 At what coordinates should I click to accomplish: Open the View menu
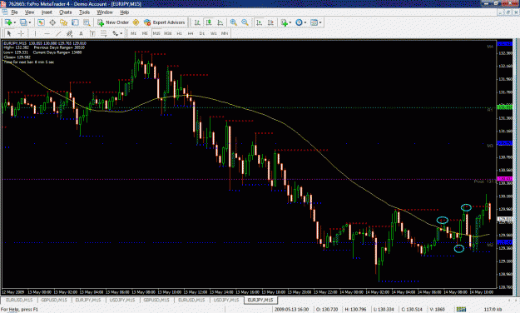pos(29,12)
